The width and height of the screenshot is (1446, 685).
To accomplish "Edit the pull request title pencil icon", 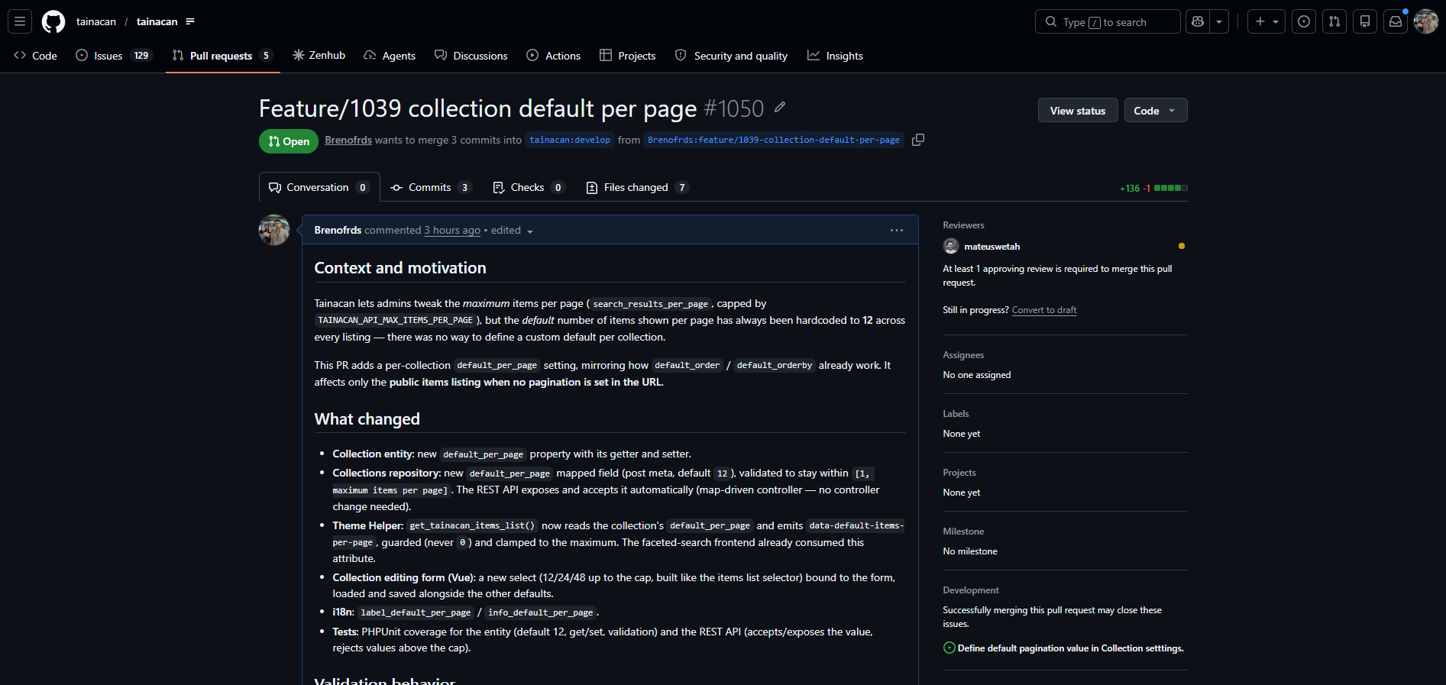I will point(780,107).
